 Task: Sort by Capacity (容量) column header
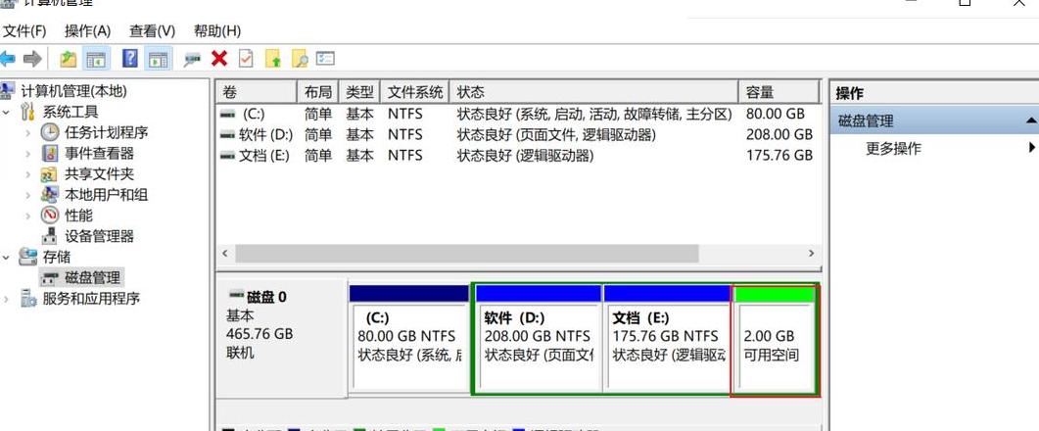click(x=779, y=92)
